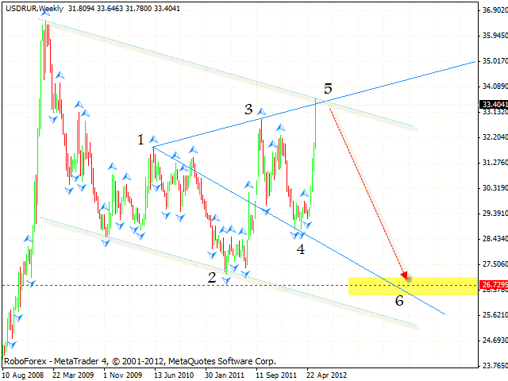Click the wave label 1 on the chart
This screenshot has width=508, height=381.
(140, 140)
